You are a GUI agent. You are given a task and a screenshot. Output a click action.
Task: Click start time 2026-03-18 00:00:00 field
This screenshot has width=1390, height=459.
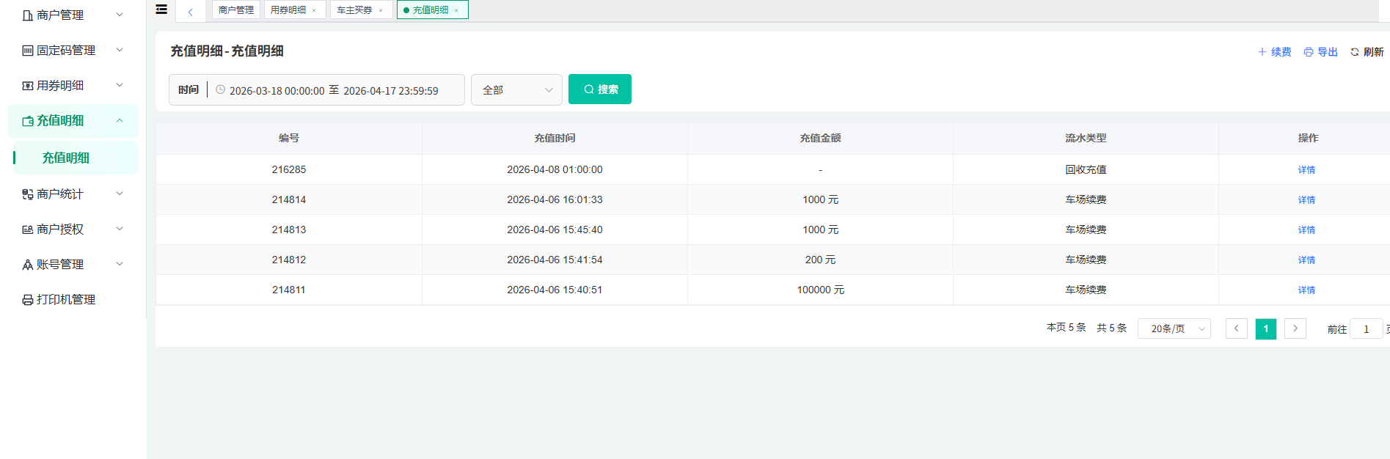coord(277,91)
